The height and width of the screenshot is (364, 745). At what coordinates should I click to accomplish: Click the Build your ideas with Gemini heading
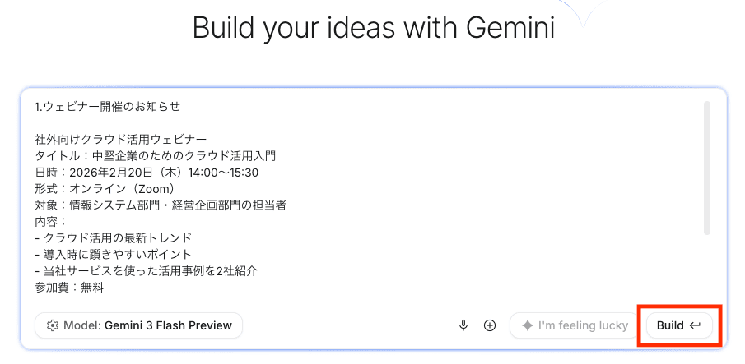374,27
